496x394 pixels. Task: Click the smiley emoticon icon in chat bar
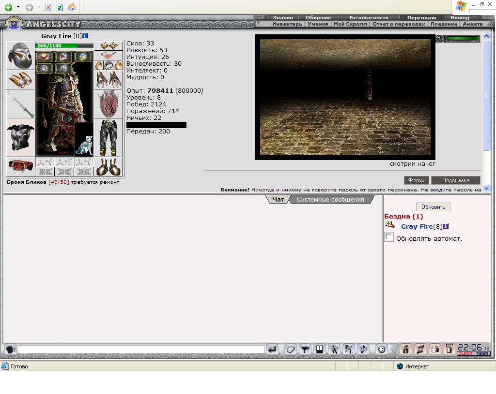[382, 349]
